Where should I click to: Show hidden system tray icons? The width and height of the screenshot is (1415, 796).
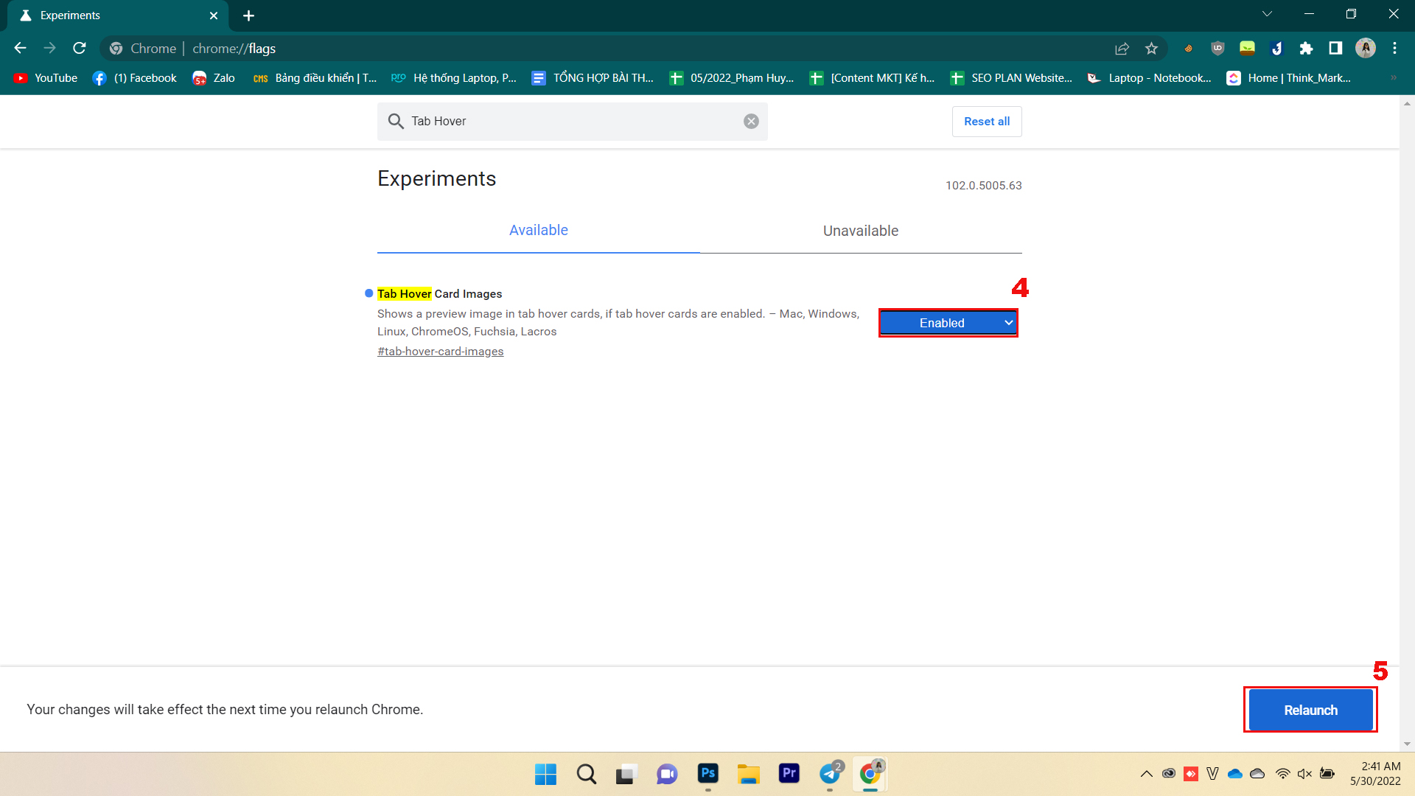pyautogui.click(x=1146, y=774)
